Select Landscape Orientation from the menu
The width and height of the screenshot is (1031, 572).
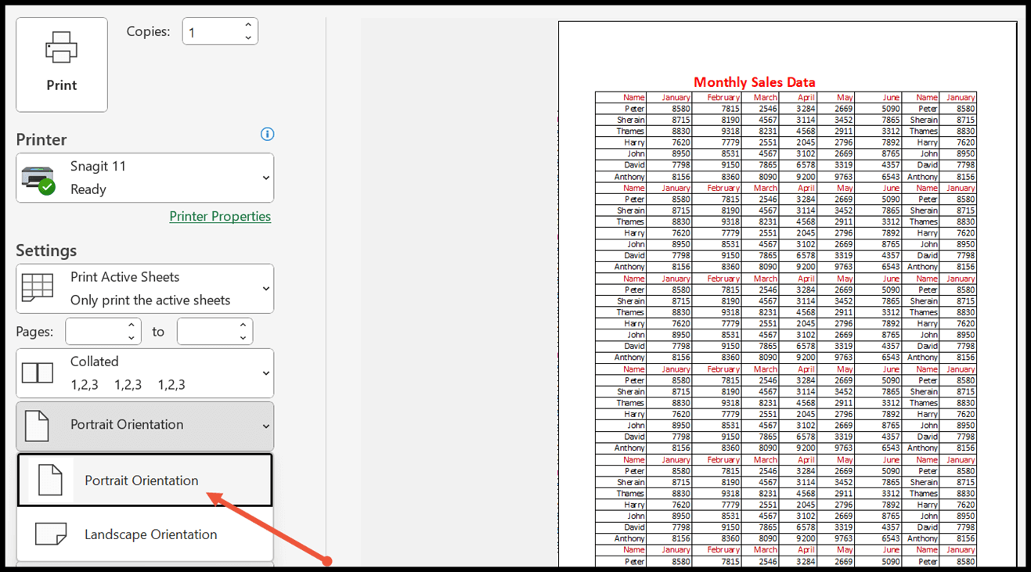point(151,534)
